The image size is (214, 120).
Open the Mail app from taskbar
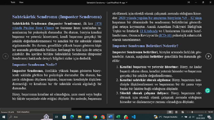point(87,117)
